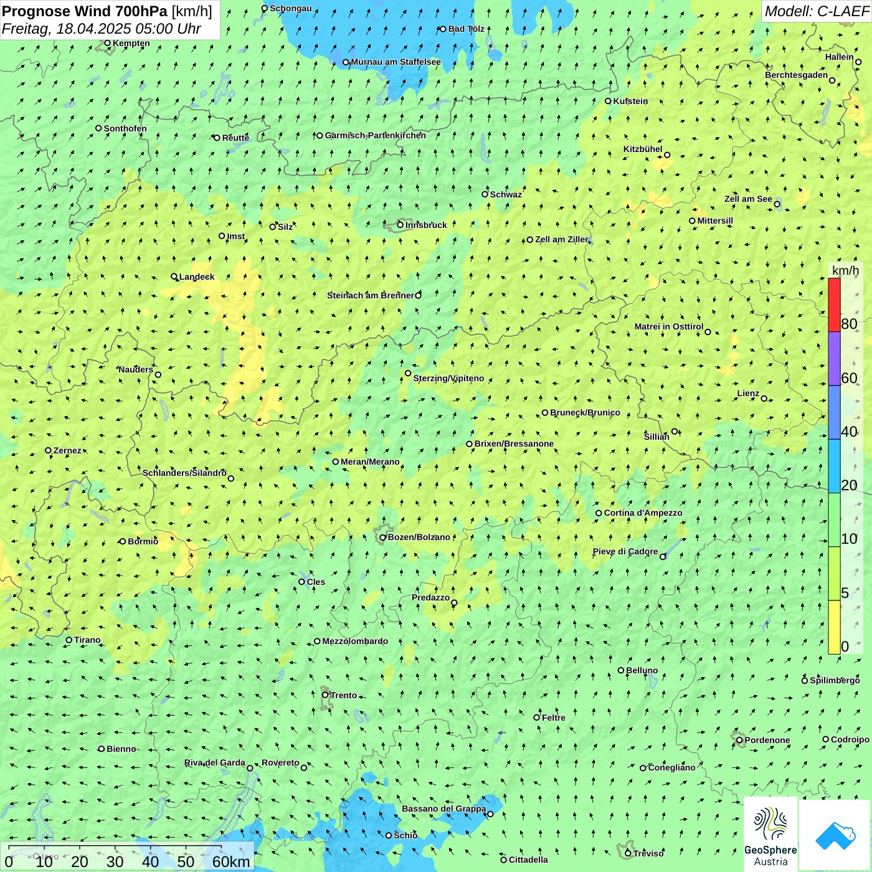Click the green 10 km/h legend color

tap(834, 519)
